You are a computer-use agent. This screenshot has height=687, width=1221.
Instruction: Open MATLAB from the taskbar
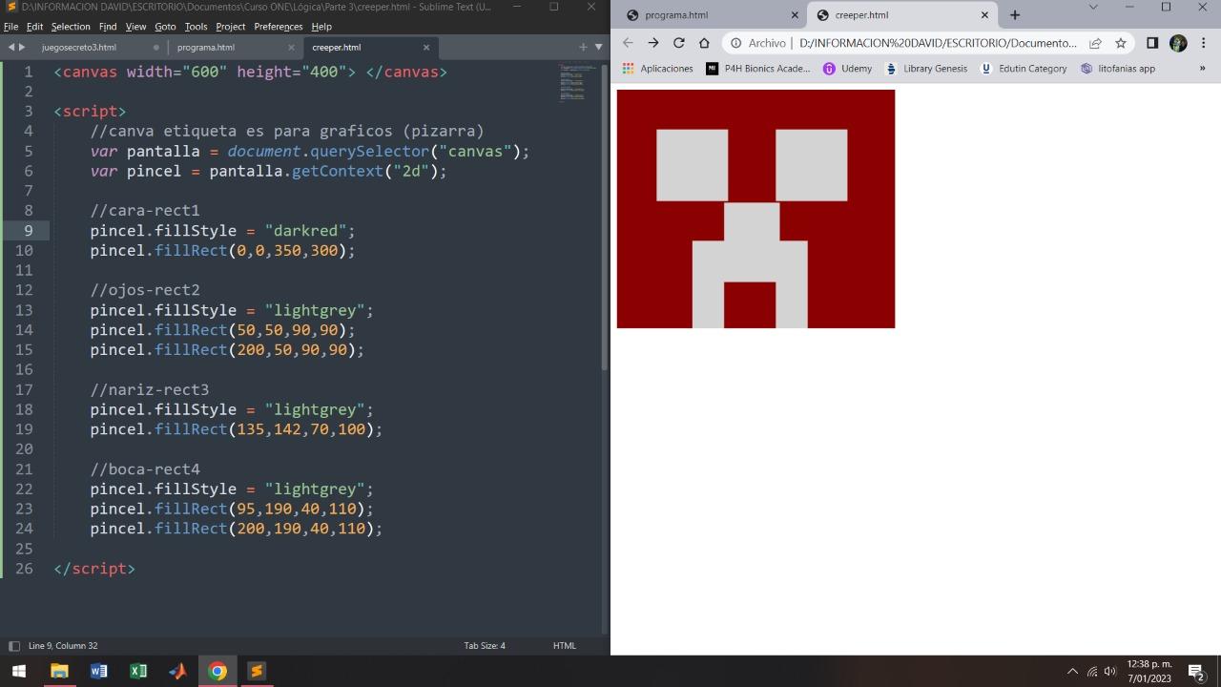(x=177, y=671)
